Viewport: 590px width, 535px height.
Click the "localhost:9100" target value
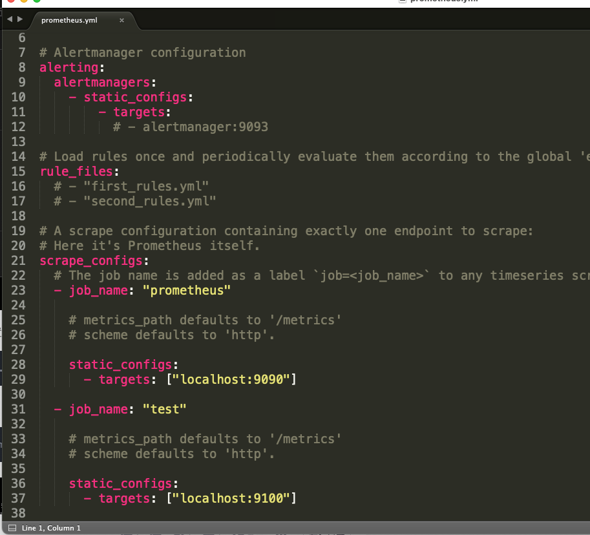click(x=231, y=499)
